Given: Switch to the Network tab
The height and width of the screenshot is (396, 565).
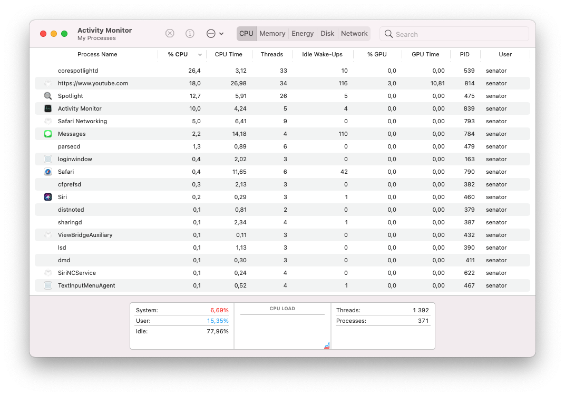Looking at the screenshot, I should coord(354,34).
